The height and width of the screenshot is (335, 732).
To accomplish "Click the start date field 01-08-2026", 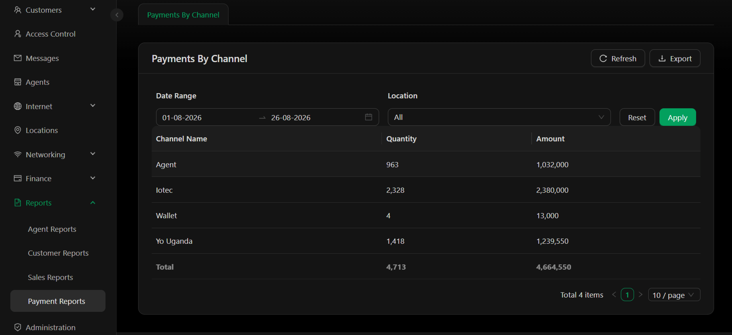I will click(x=182, y=118).
